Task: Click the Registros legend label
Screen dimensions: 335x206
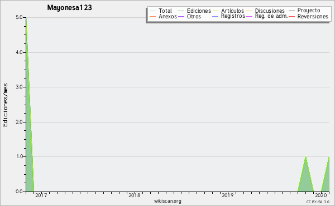Action: [x=233, y=16]
